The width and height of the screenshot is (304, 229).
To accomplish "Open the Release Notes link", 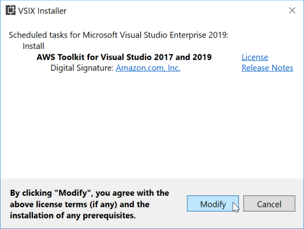I will (x=267, y=68).
